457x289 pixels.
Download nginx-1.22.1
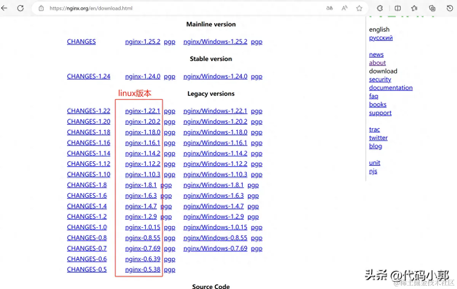tap(143, 111)
